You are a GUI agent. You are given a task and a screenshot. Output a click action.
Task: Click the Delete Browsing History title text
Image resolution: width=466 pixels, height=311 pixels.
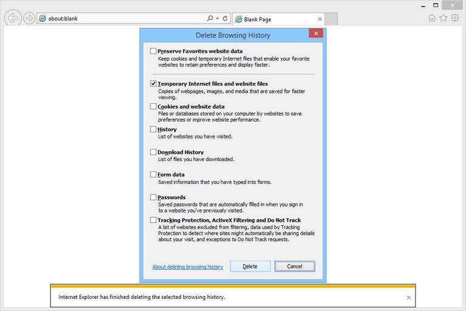point(233,35)
